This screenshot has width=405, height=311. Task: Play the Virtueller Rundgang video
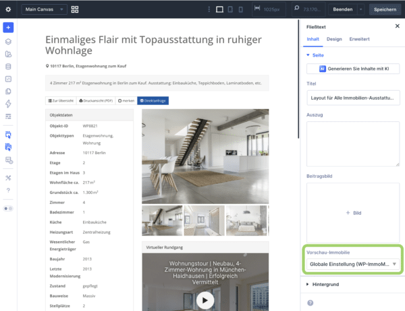(x=205, y=300)
